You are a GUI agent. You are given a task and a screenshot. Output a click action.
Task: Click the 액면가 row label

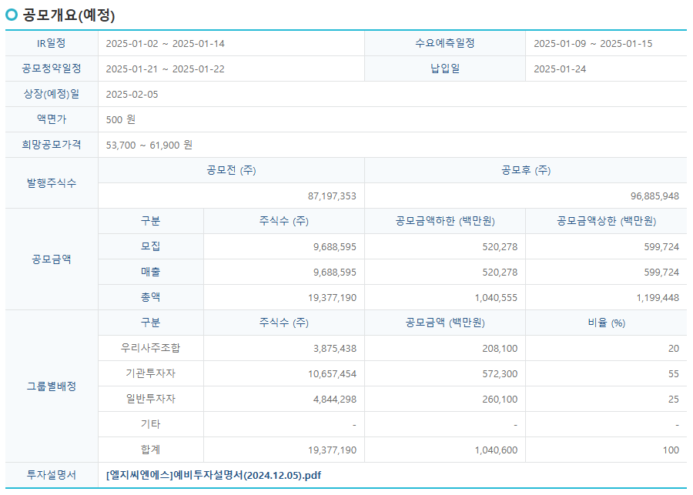point(50,120)
